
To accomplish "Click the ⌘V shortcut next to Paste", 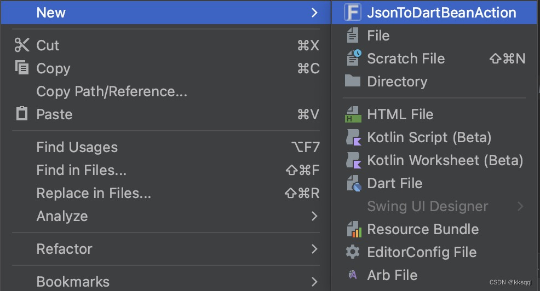I will (308, 114).
